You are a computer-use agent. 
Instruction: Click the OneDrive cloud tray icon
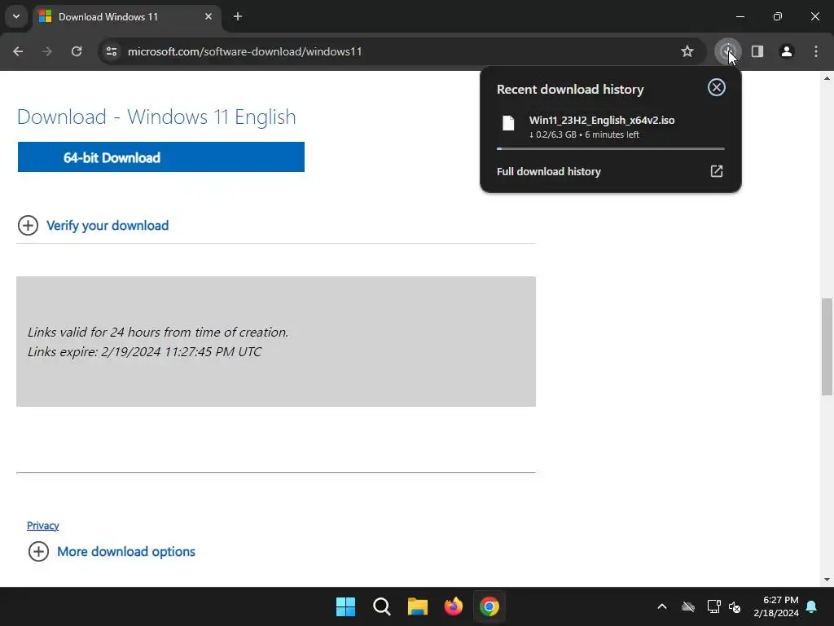click(x=688, y=606)
